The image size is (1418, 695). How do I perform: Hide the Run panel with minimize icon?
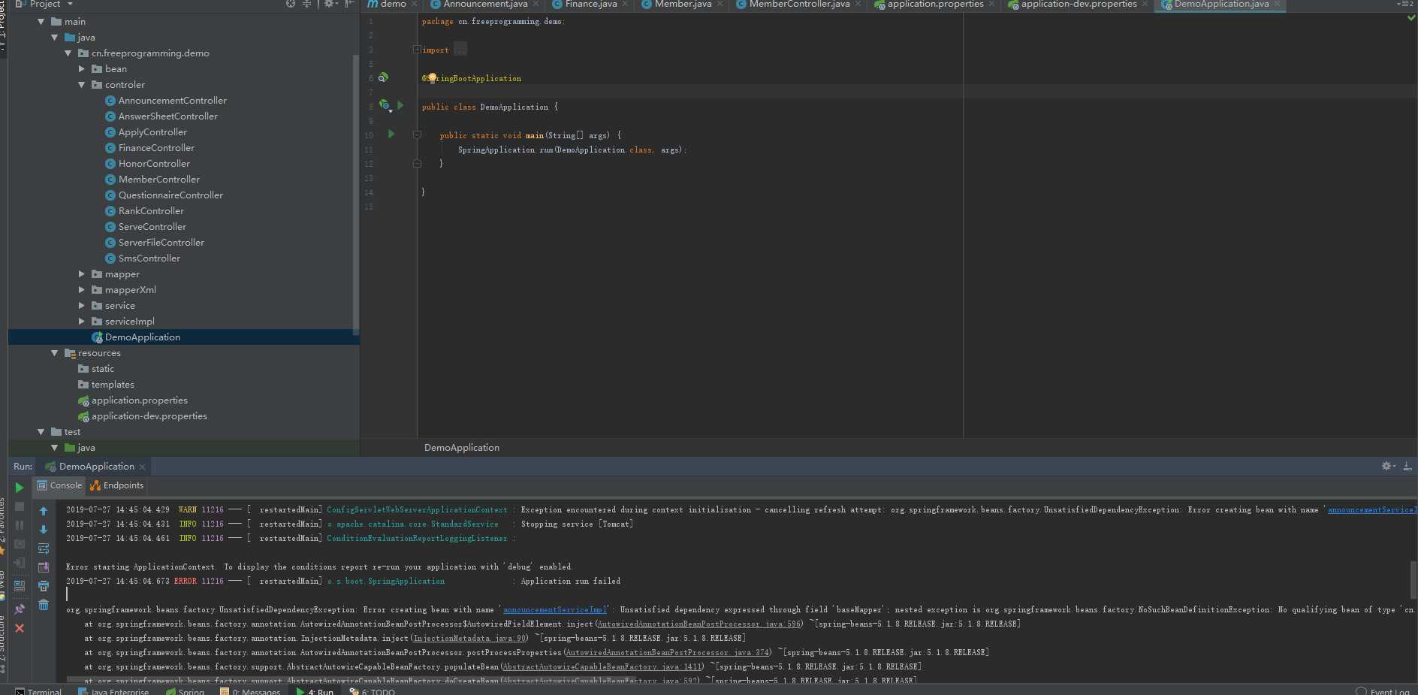[1407, 467]
